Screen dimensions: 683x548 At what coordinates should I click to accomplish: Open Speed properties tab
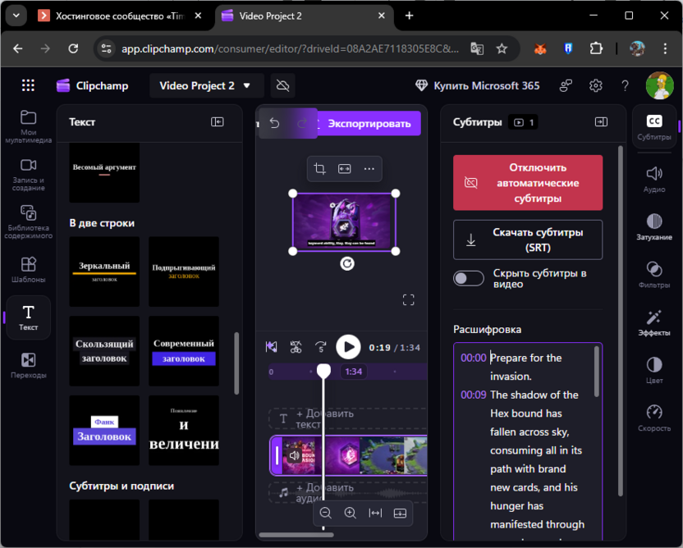pos(654,418)
